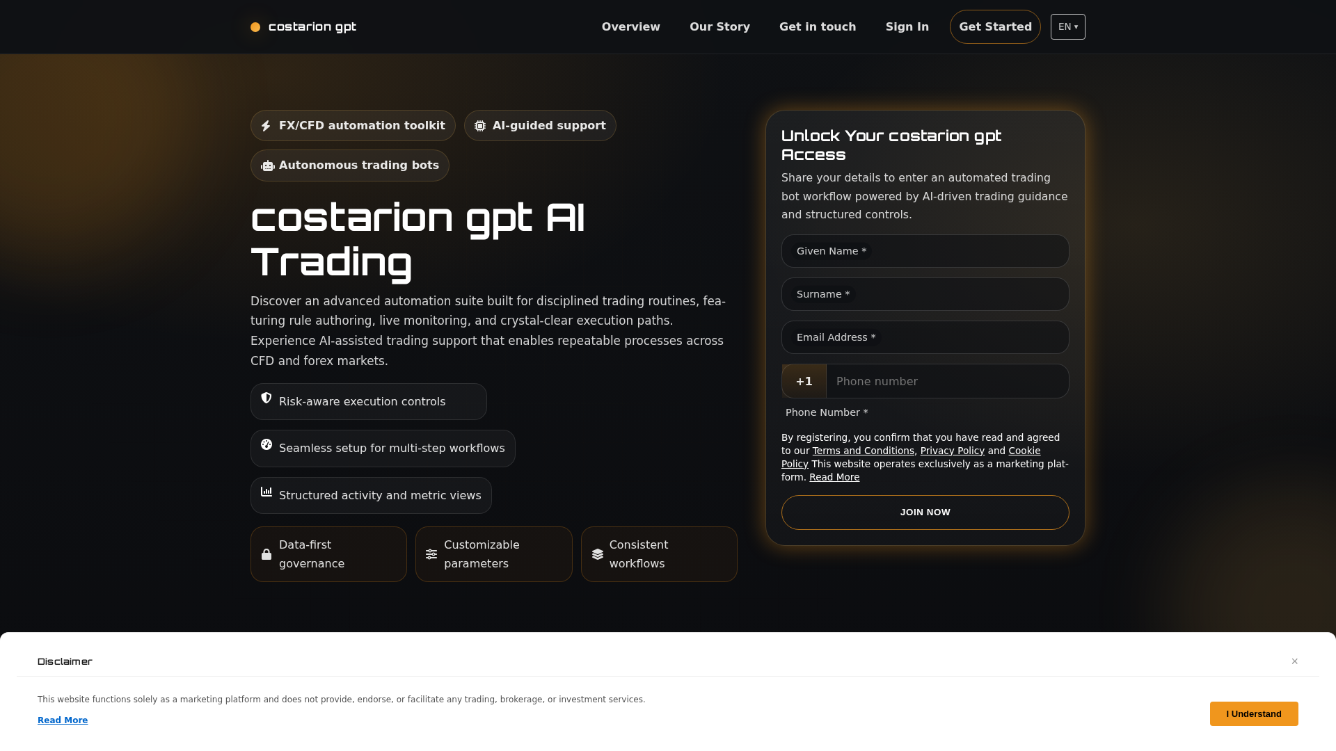This screenshot has height=751, width=1336.
Task: Click the layers icon on Consistent workflows
Action: tap(598, 554)
